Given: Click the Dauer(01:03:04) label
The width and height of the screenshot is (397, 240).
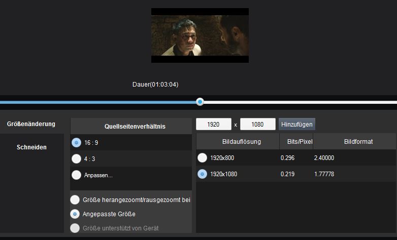Looking at the screenshot, I should [155, 85].
